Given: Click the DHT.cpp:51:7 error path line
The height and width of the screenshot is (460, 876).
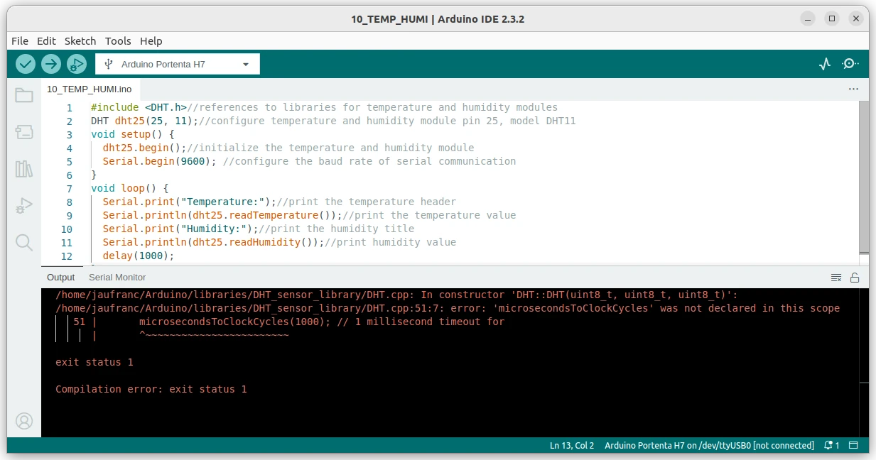Looking at the screenshot, I should point(448,308).
